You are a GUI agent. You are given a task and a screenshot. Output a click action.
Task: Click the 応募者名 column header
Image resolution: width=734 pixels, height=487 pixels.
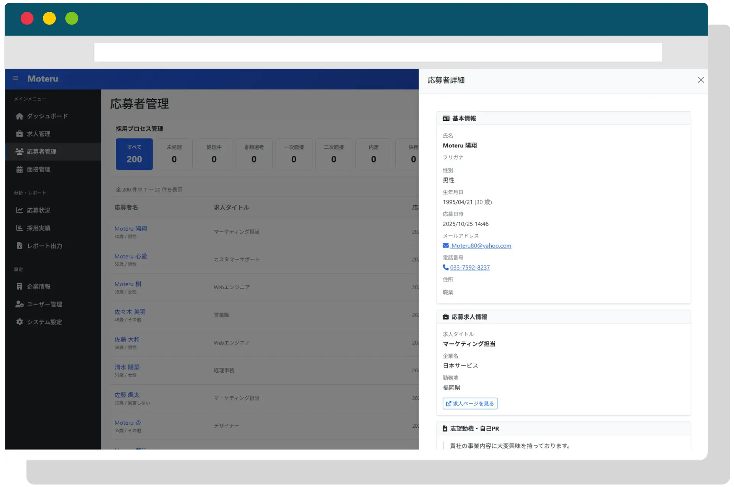pyautogui.click(x=126, y=208)
